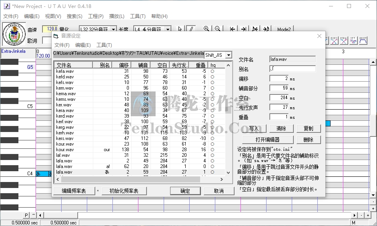Click bottom-bar minus horizontal zoom button

point(362,216)
